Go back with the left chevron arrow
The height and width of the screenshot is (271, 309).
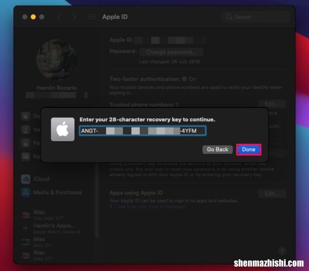click(59, 17)
